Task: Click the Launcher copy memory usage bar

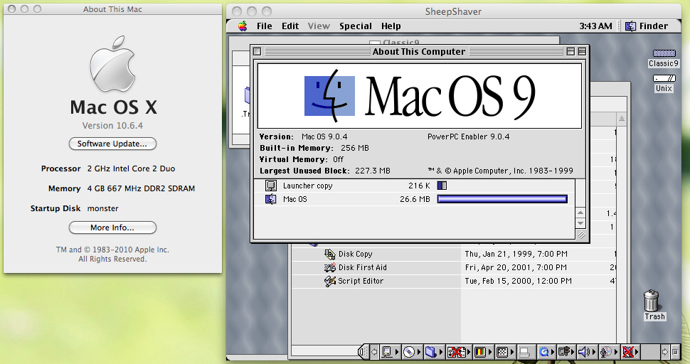Action: pos(442,186)
